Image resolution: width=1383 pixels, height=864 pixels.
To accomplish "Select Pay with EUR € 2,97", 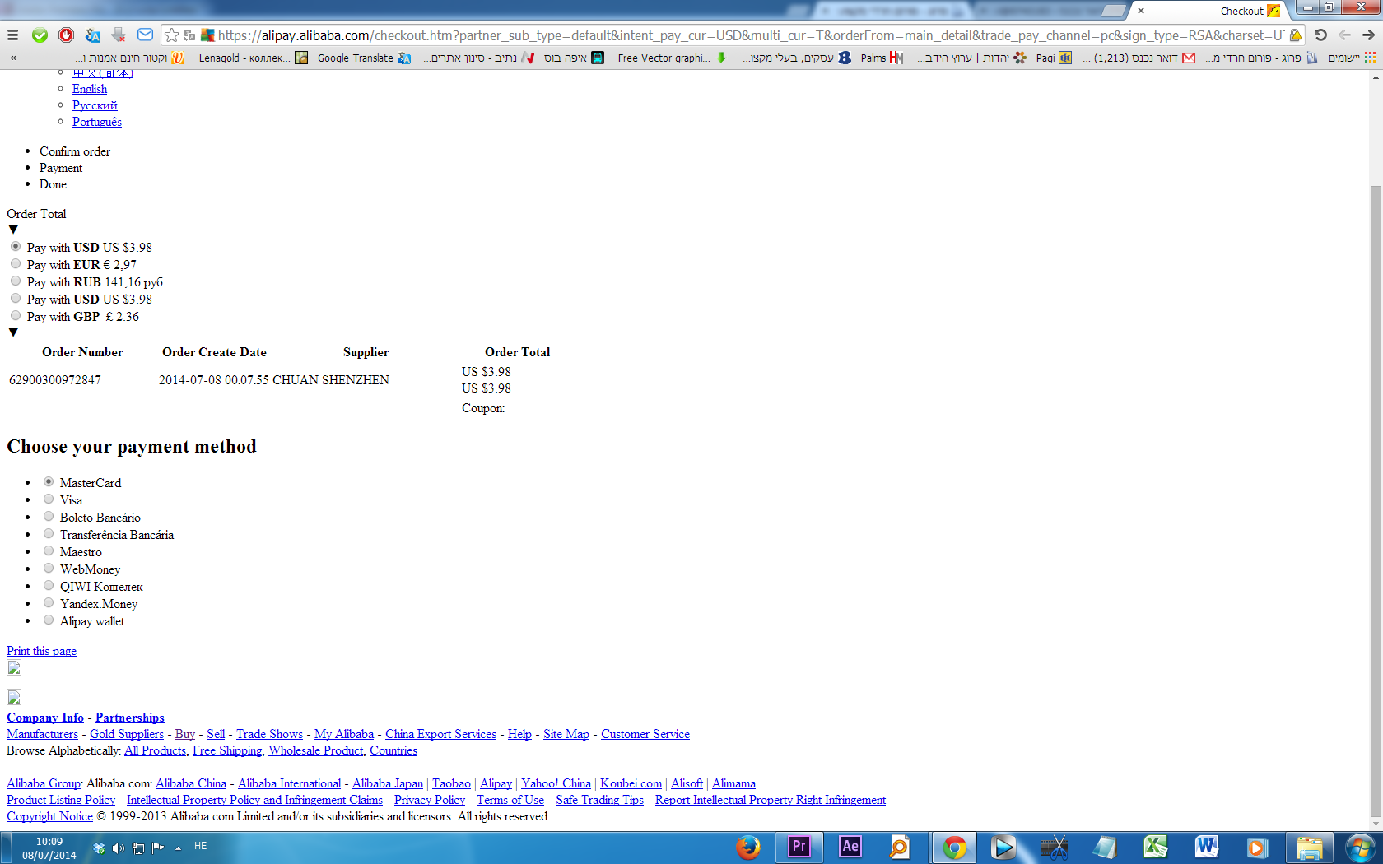I will click(x=16, y=263).
